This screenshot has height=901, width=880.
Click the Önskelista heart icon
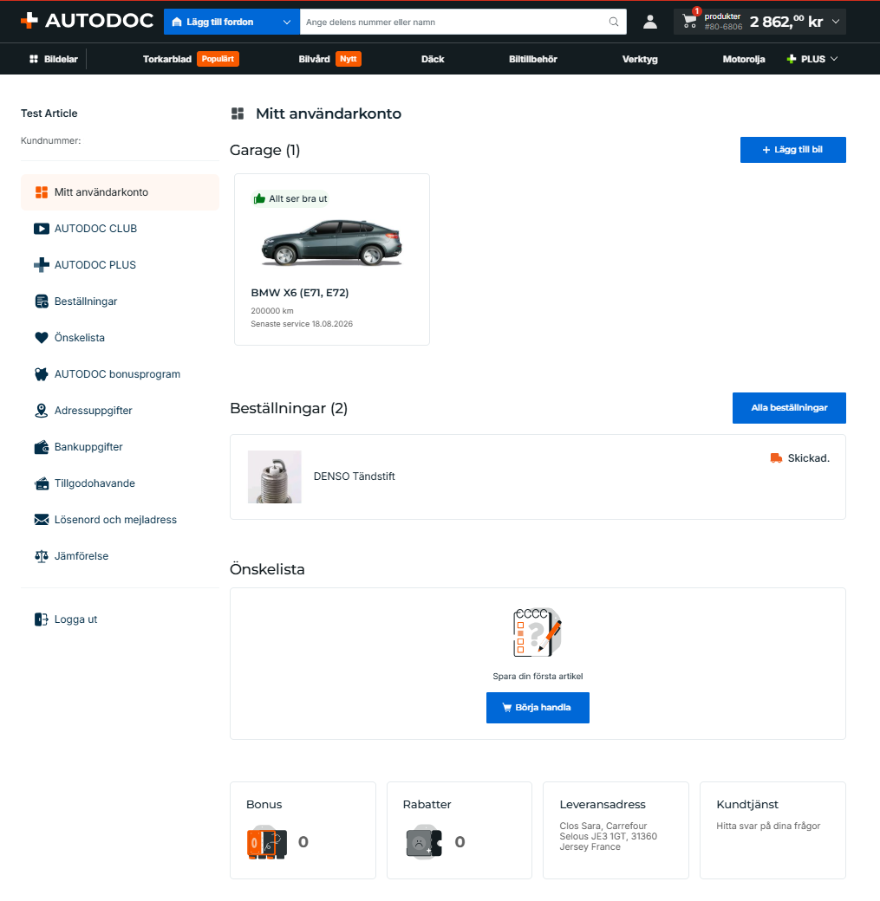tap(42, 338)
